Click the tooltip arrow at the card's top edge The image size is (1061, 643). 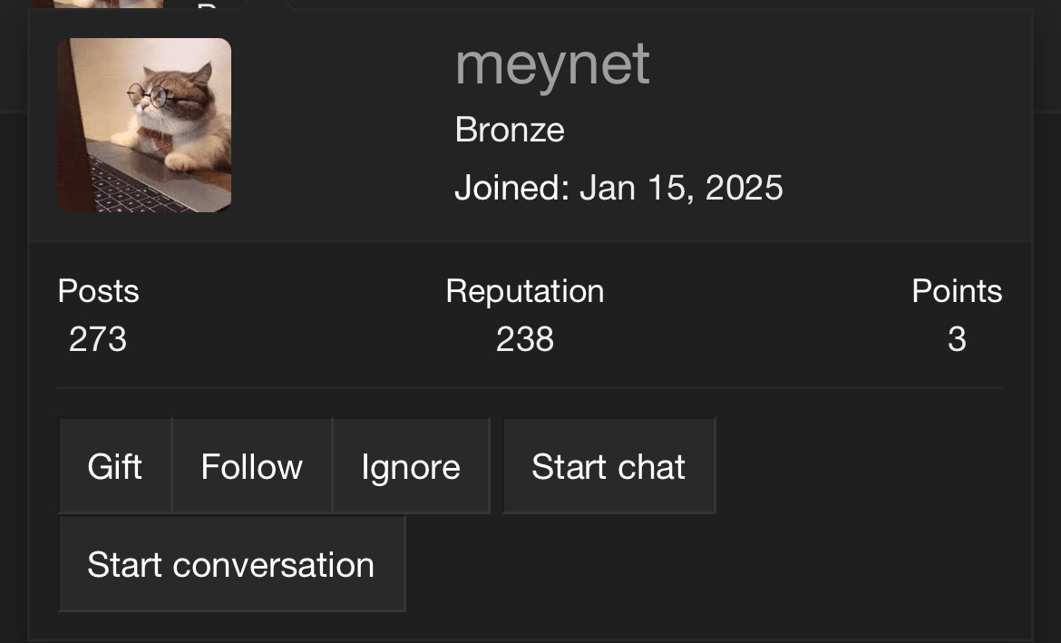268,5
